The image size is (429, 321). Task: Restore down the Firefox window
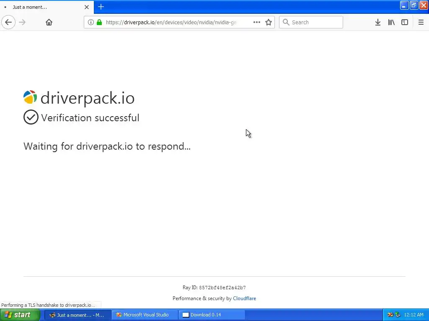[x=413, y=5]
